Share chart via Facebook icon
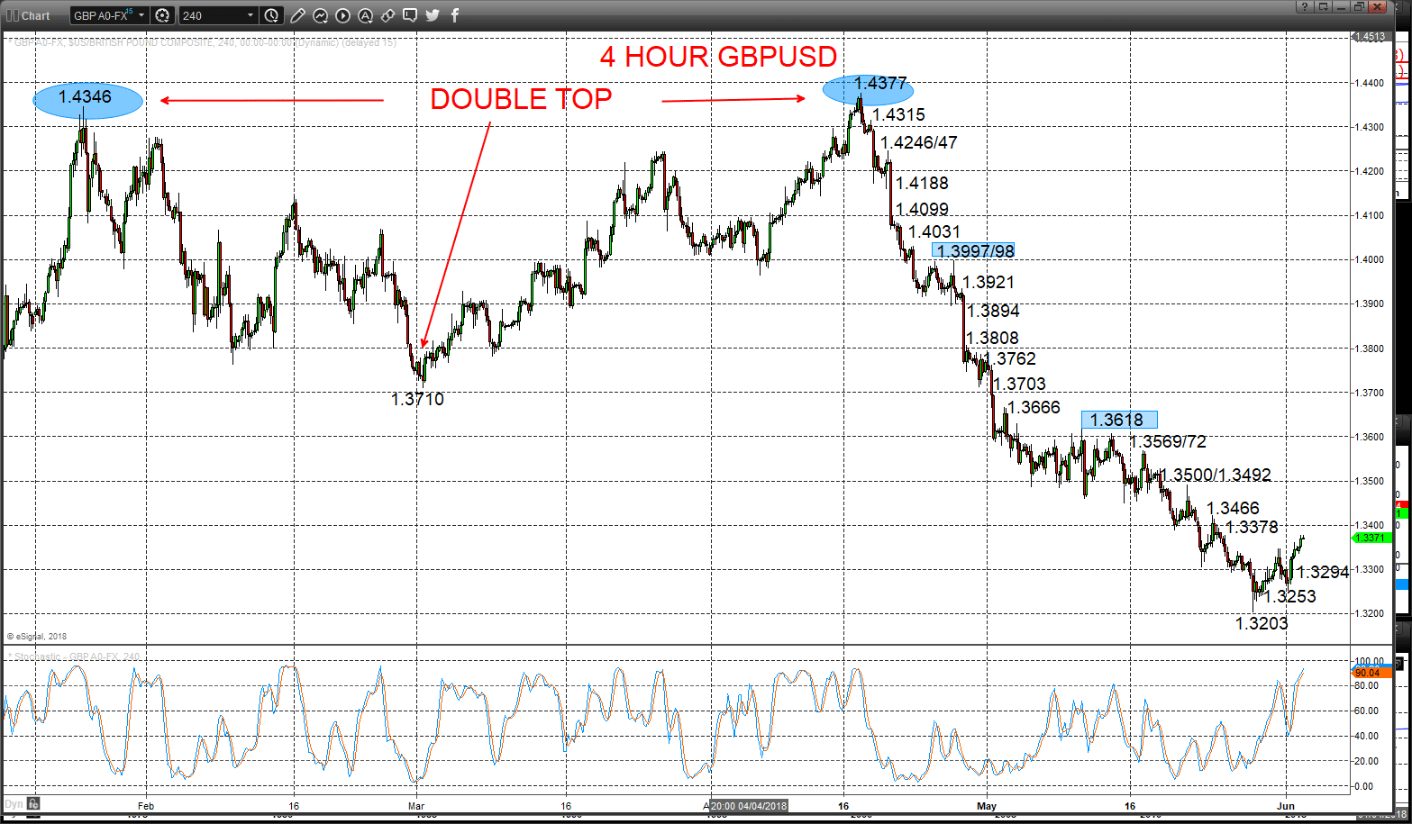Viewport: 1412px width, 824px height. tap(454, 15)
